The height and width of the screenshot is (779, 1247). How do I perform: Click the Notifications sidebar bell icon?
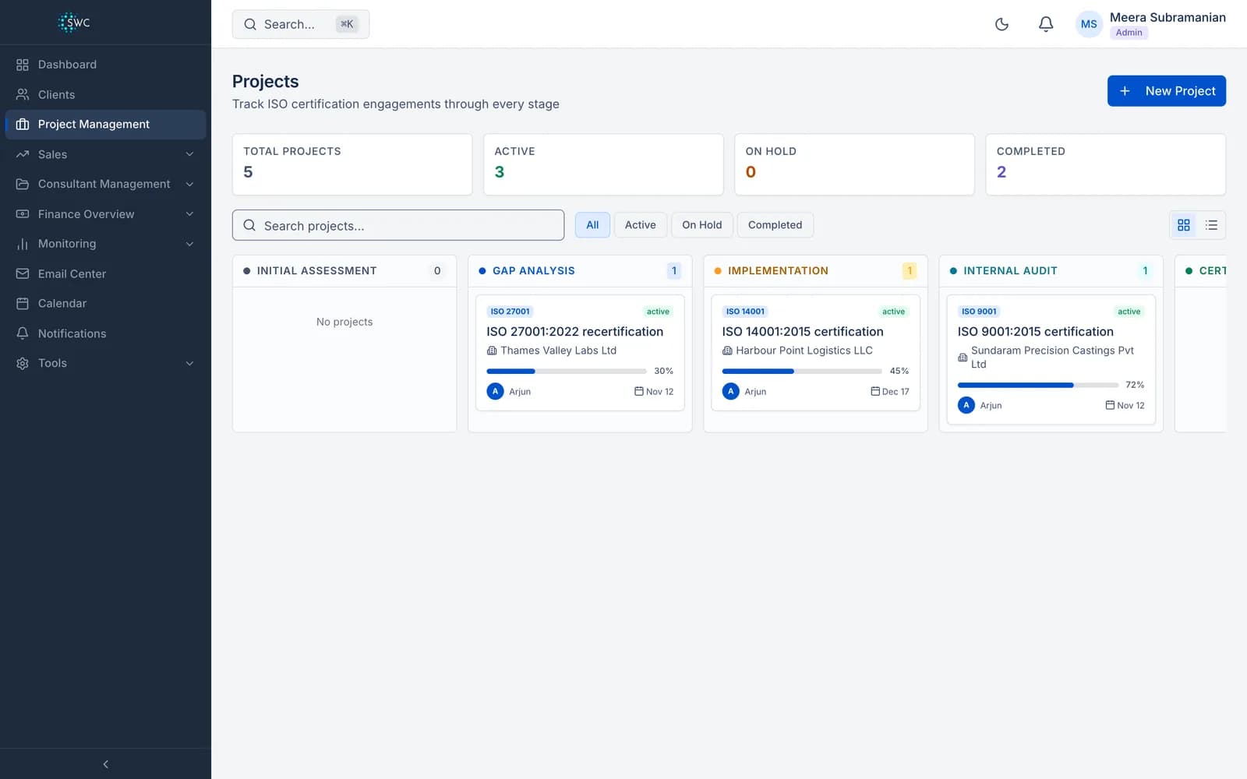(23, 333)
